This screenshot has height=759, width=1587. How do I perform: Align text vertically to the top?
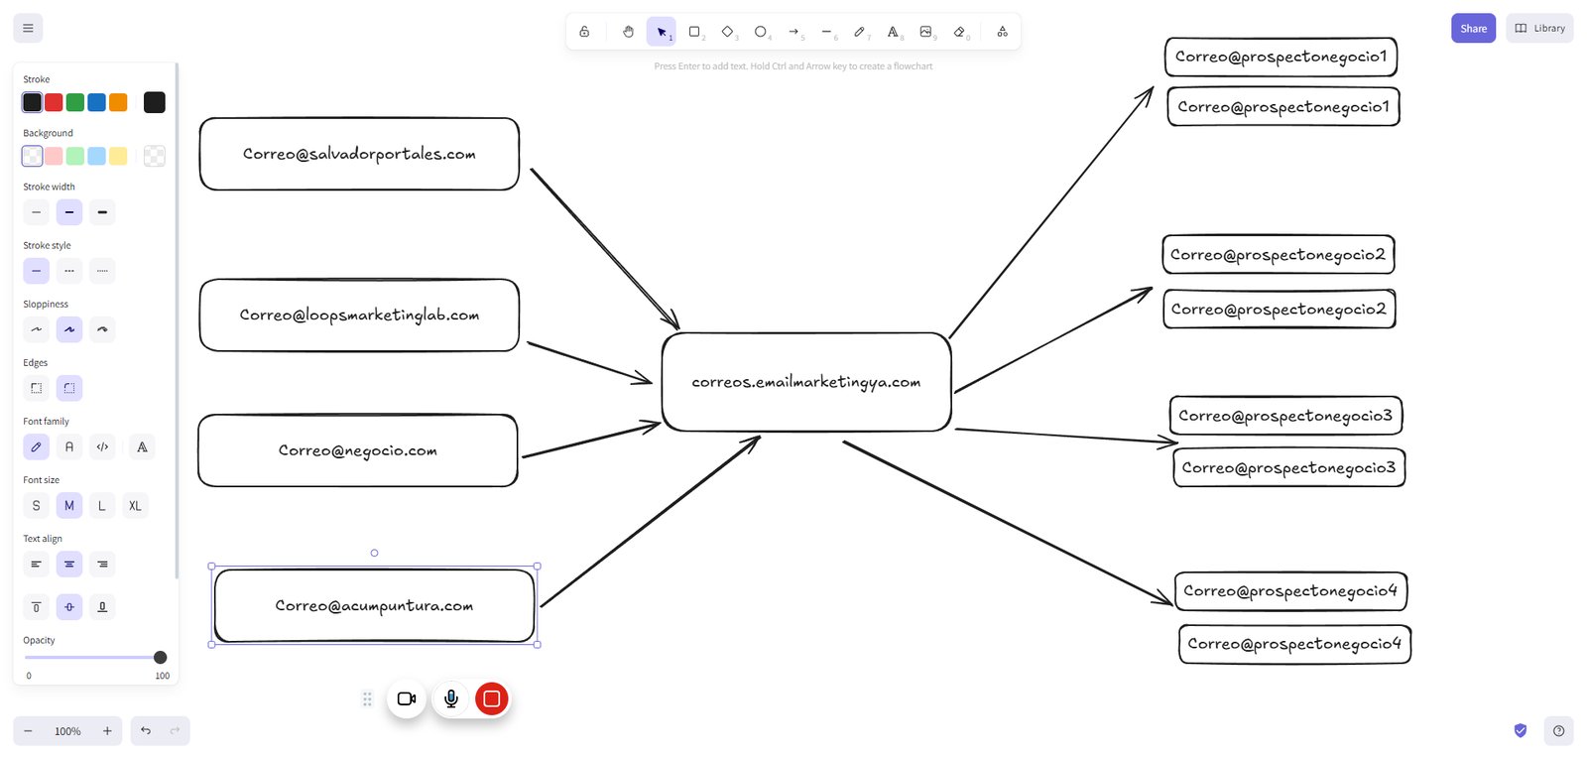[37, 607]
